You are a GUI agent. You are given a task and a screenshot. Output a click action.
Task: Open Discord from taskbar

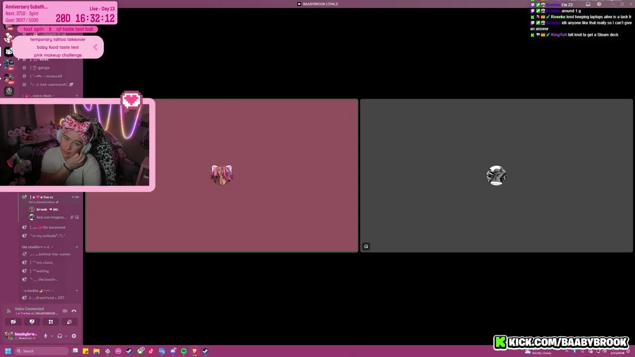(173, 351)
